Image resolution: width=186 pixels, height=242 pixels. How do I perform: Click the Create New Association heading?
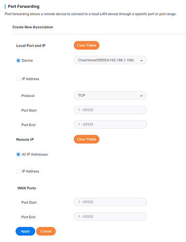33,27
